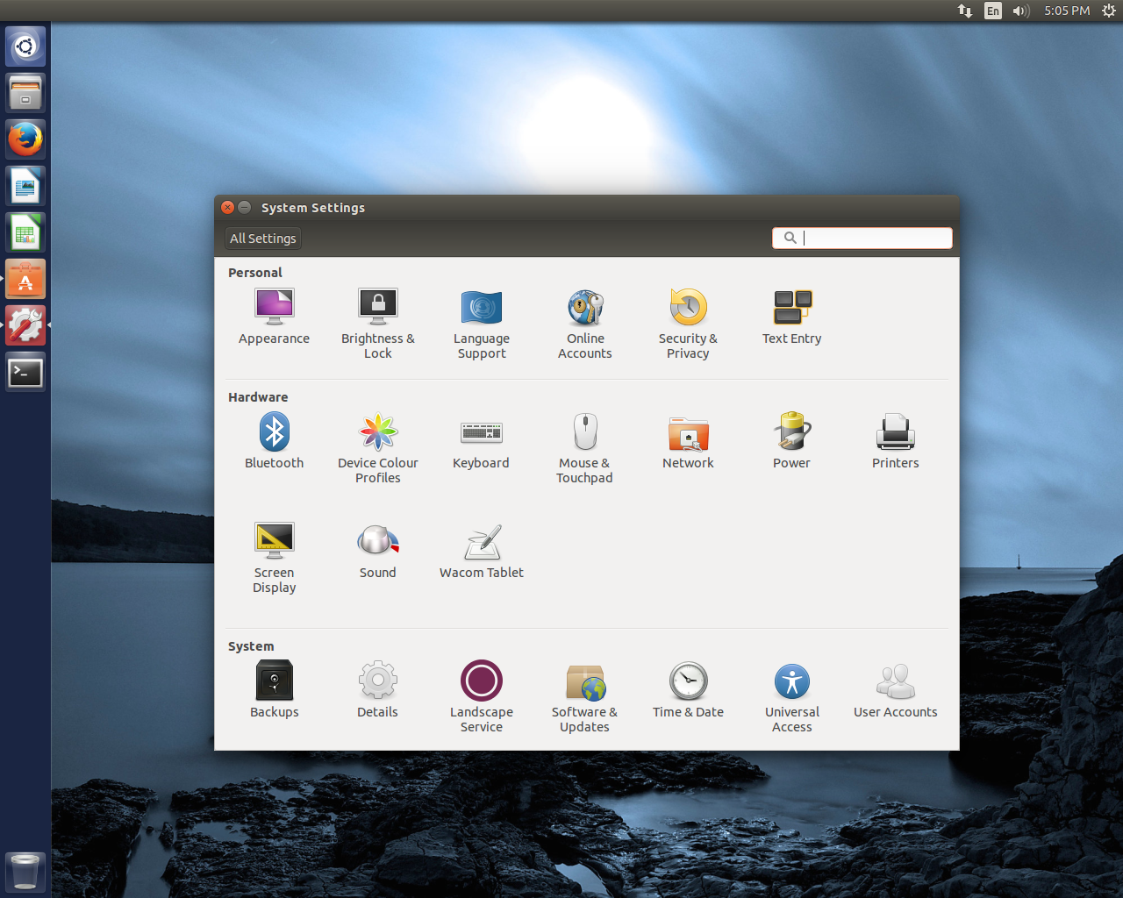Launch Terminal from the dock
This screenshot has height=898, width=1123.
[x=25, y=373]
